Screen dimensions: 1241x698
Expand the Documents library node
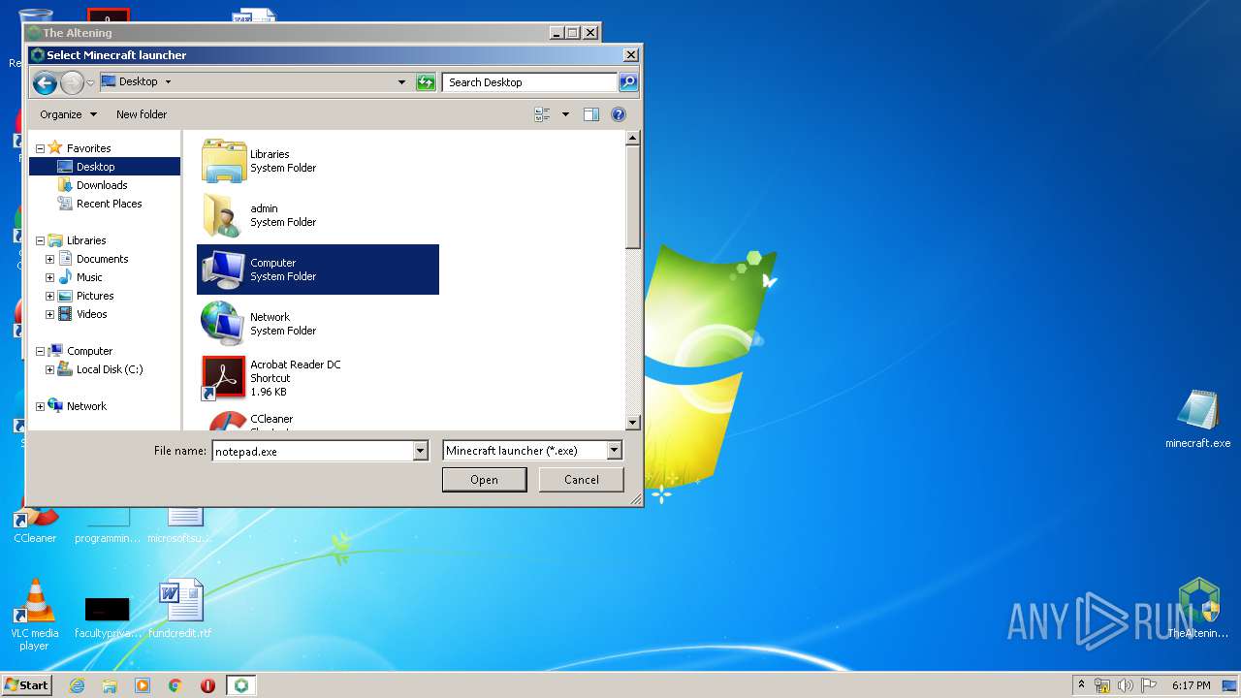[49, 259]
